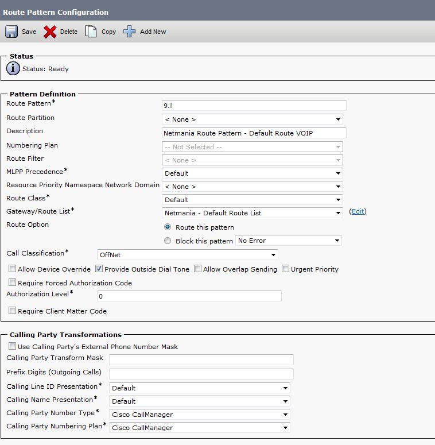
Task: Click the Description input field
Action: tap(254, 133)
